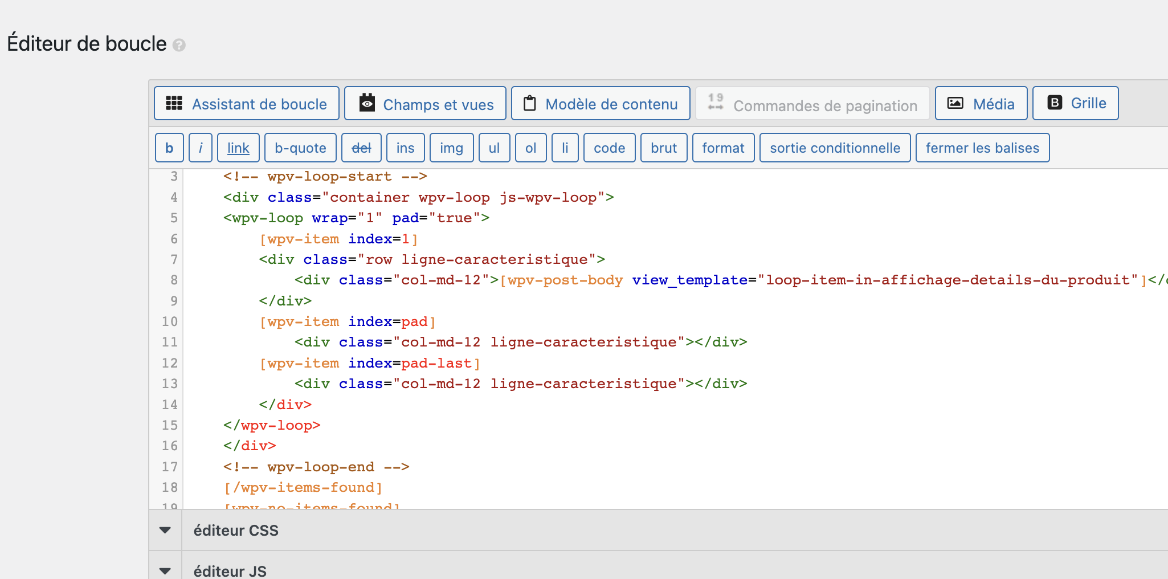Click Commandes de pagination button

coord(812,103)
